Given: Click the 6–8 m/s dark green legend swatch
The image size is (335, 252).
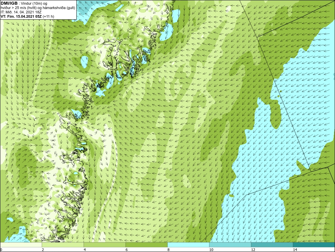Looking at the screenshot, I should pyautogui.click(x=147, y=245).
